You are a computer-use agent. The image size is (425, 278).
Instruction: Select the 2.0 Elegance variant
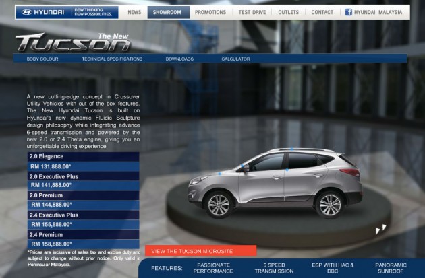[83, 157]
